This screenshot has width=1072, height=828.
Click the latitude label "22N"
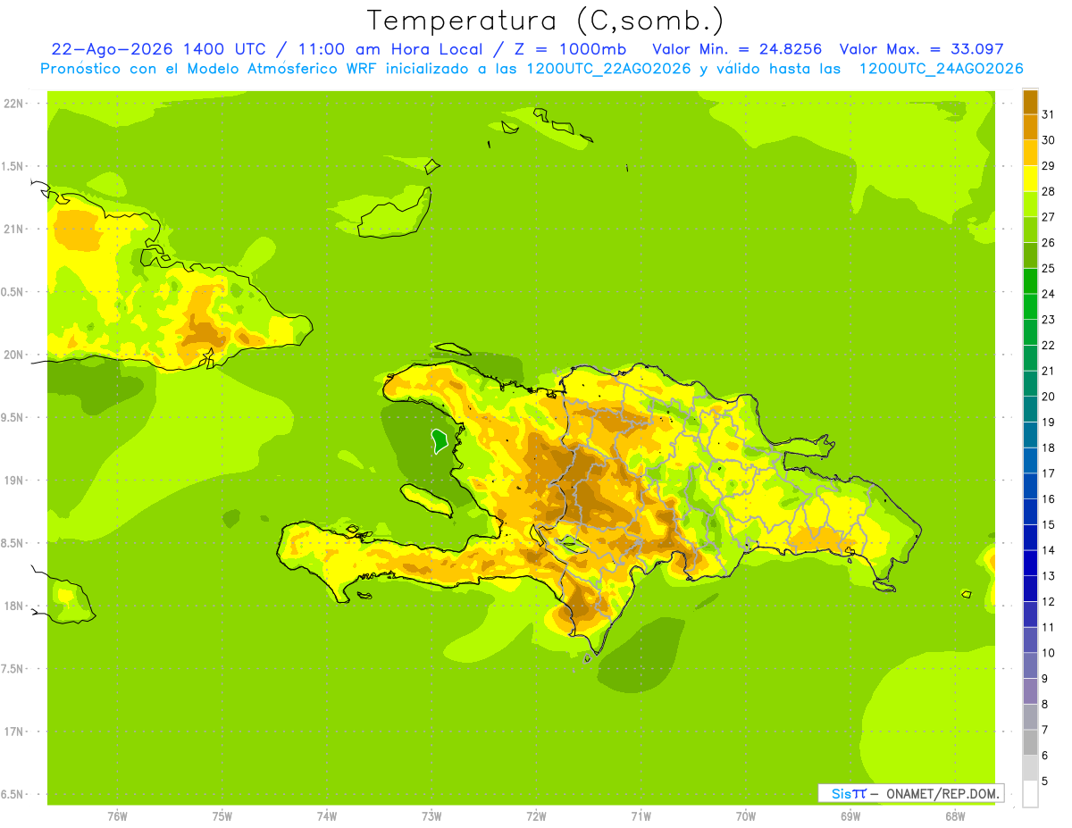(x=13, y=104)
